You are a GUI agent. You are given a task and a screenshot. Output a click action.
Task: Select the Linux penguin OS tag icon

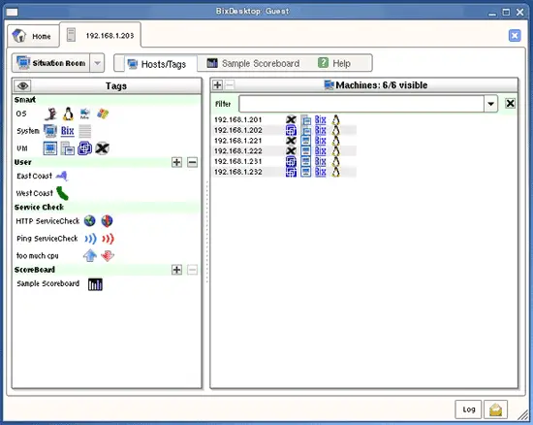[x=68, y=114]
